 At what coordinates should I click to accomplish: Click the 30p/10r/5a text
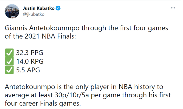[x=72, y=95]
